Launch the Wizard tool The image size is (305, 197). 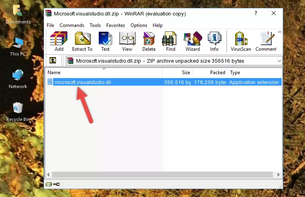193,41
